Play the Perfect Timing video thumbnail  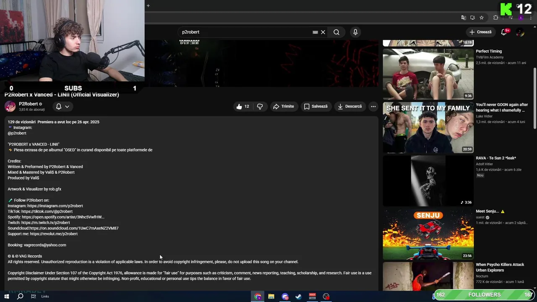(428, 74)
